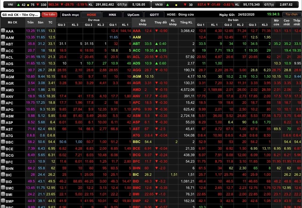Screen dimensions: 302x208
Task: Click BCG ticker in left column
Action: [10, 155]
